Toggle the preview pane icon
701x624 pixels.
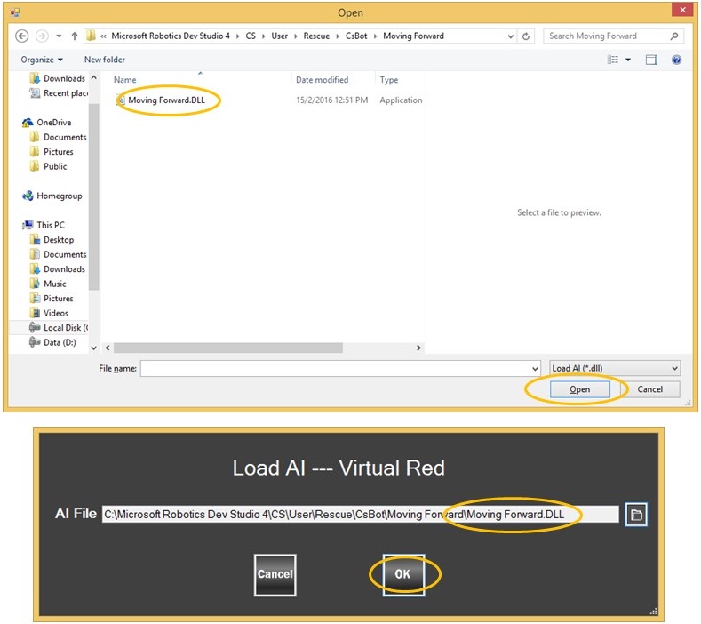(651, 60)
